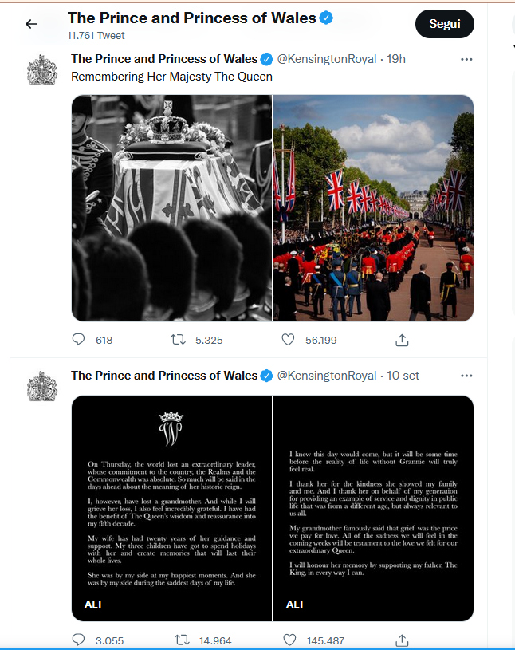Retweet the post with 5.325 retweets
This screenshot has width=515, height=650.
[x=178, y=340]
